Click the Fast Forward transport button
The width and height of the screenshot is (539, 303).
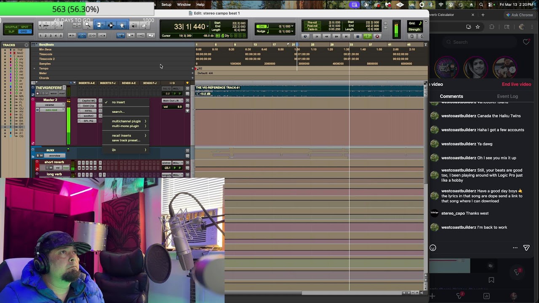tap(336, 36)
